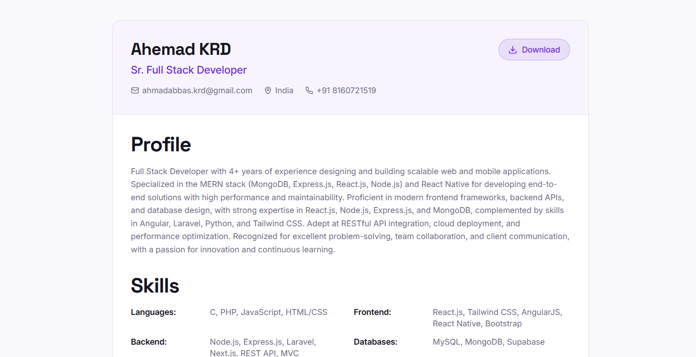Click the location text India

point(284,91)
